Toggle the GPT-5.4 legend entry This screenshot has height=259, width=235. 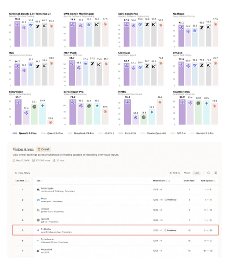(x=178, y=133)
